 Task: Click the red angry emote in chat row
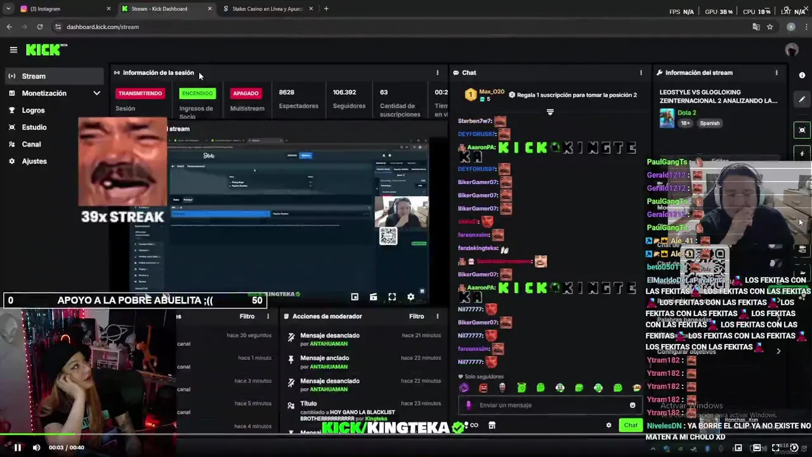click(x=483, y=388)
